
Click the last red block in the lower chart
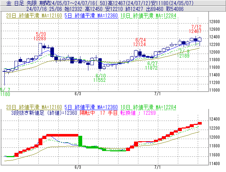coord(200,123)
